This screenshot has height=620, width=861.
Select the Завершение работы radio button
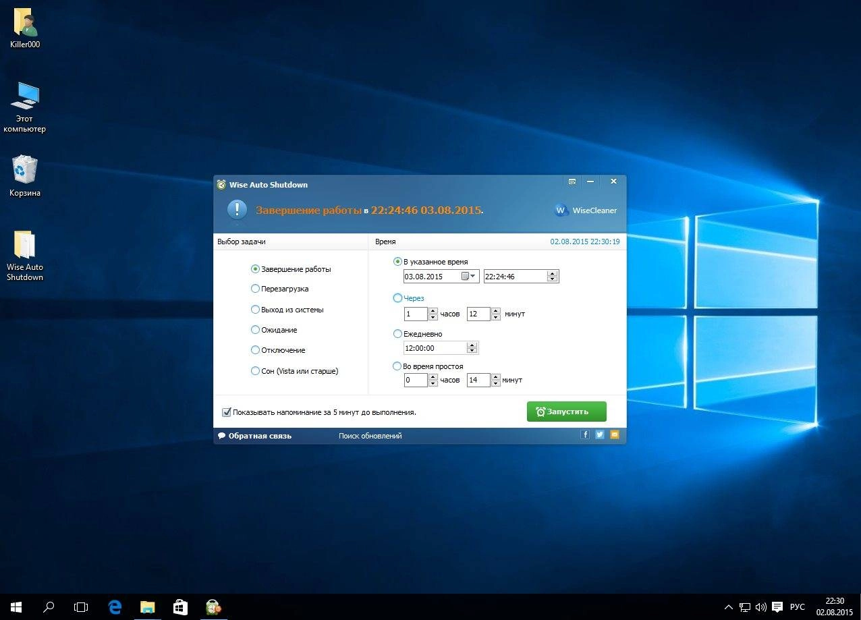[x=255, y=269]
